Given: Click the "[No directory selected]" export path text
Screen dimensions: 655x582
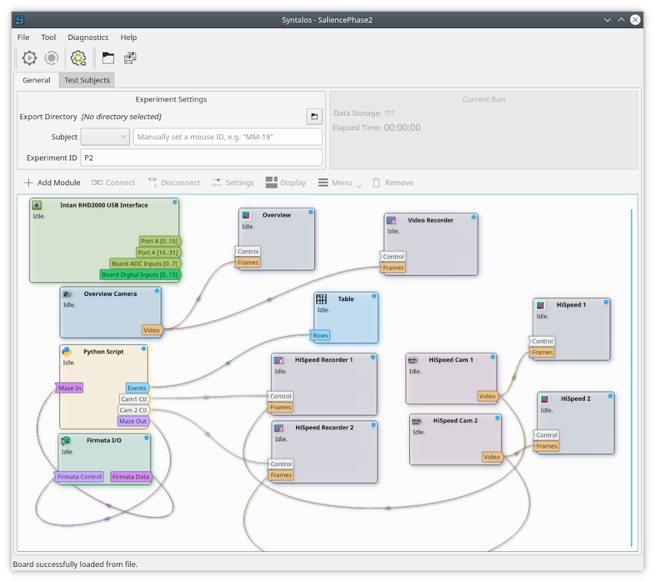Looking at the screenshot, I should [x=121, y=117].
